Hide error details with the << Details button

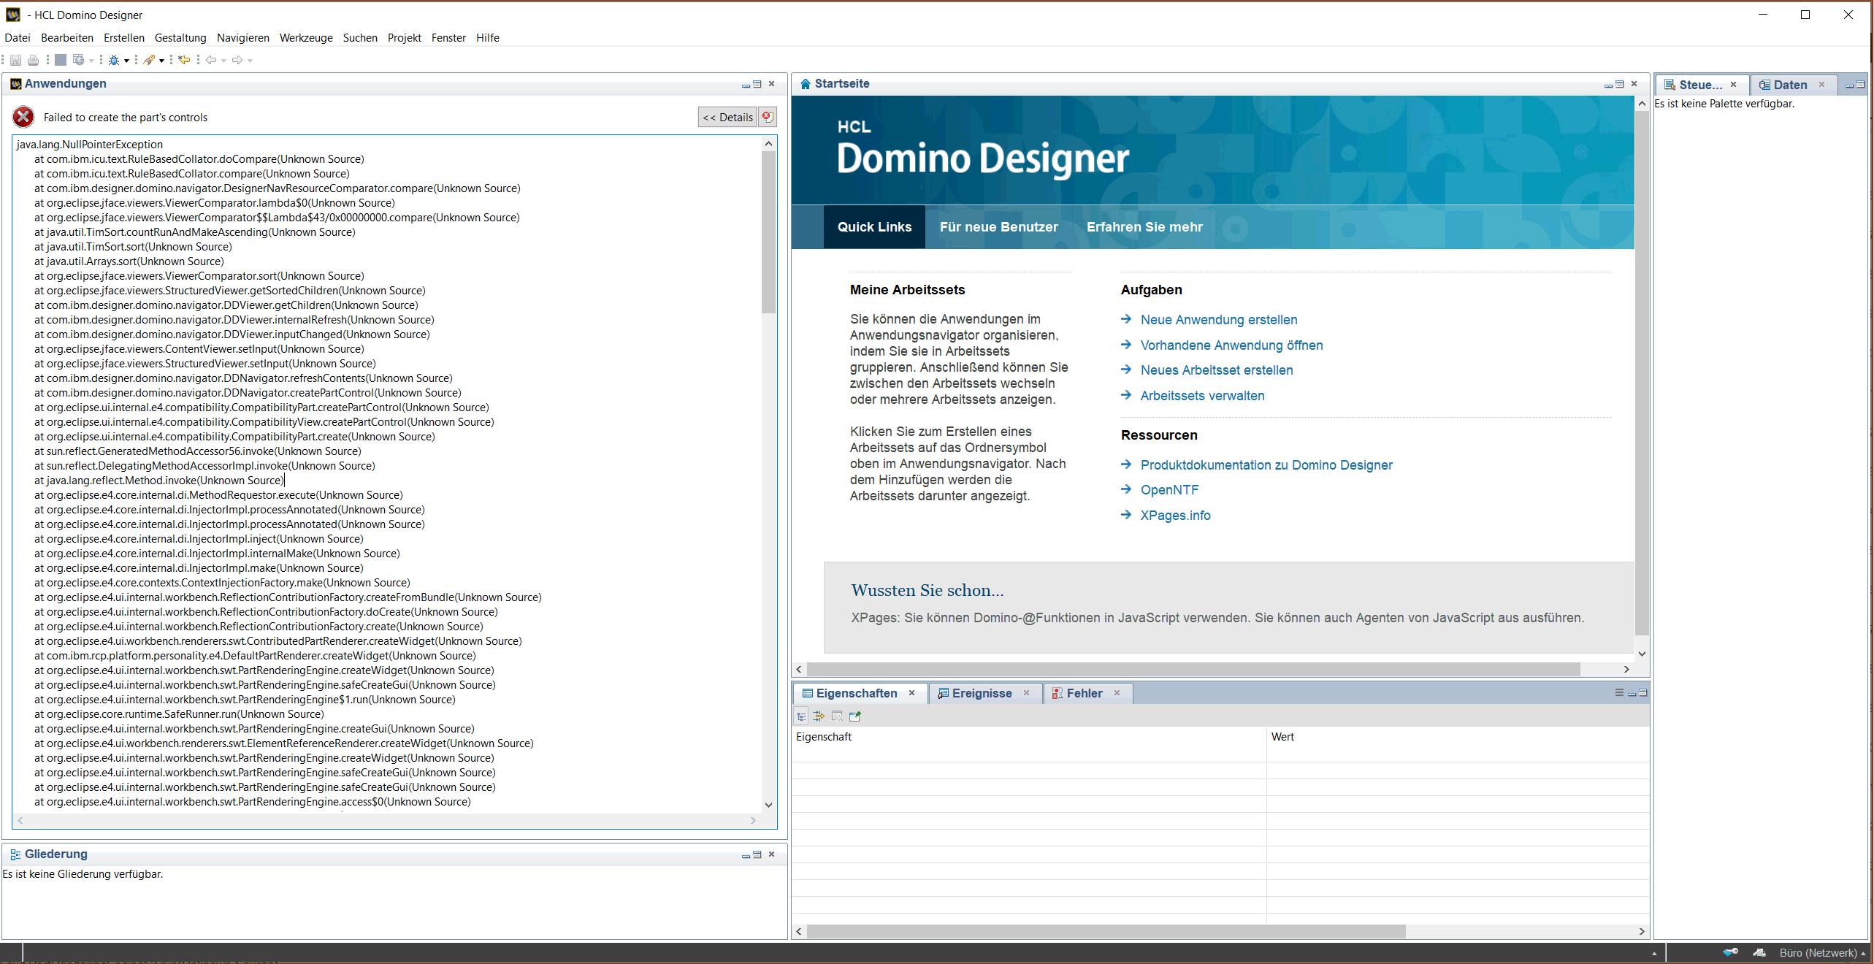point(727,117)
